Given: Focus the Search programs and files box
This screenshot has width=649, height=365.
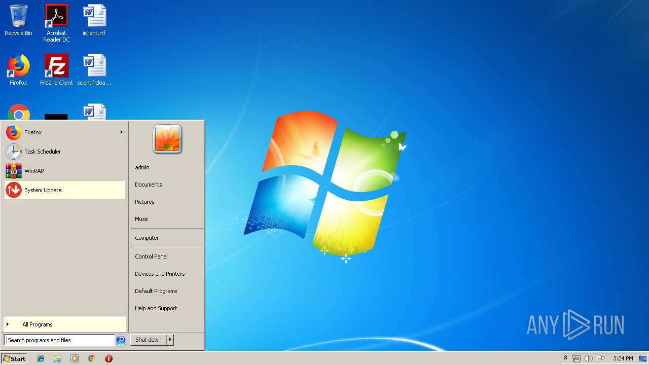Looking at the screenshot, I should tap(60, 340).
